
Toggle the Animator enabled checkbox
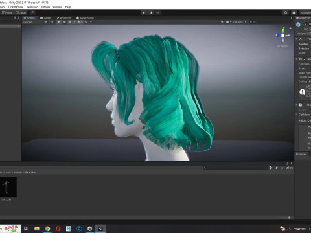tap(305, 59)
